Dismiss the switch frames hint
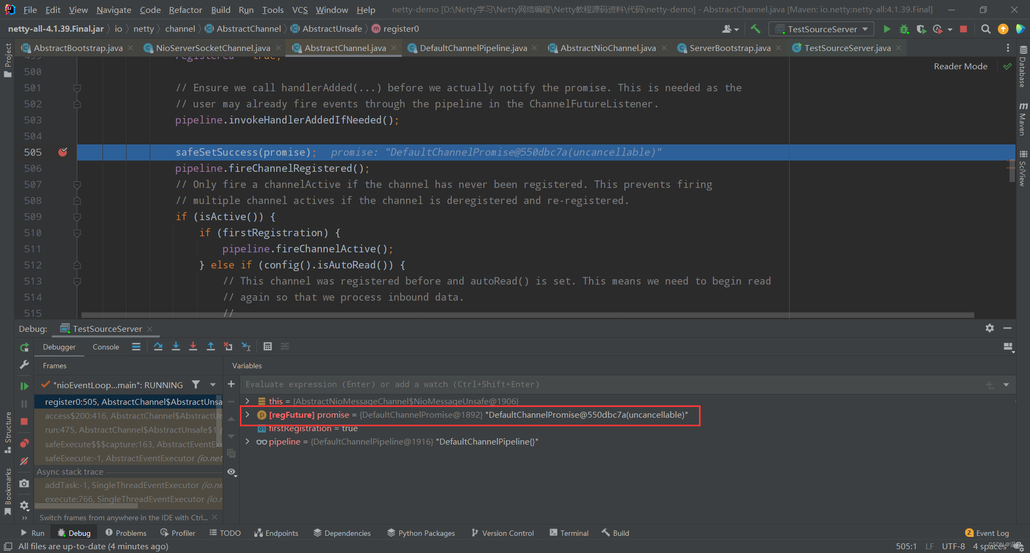The image size is (1030, 553). (215, 517)
